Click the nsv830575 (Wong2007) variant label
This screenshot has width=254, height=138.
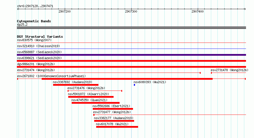(34, 40)
